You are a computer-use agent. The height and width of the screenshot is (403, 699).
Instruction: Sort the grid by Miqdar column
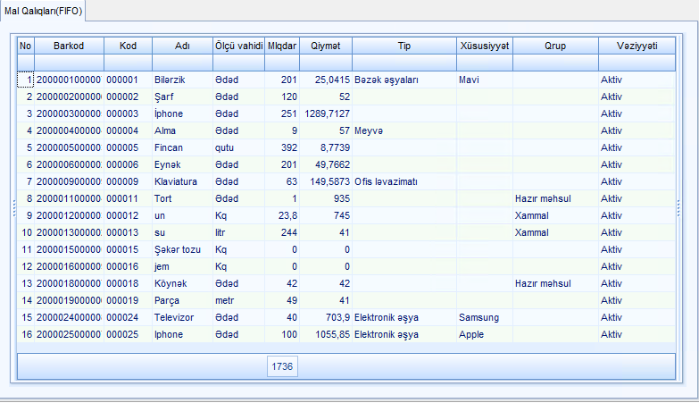click(x=282, y=45)
